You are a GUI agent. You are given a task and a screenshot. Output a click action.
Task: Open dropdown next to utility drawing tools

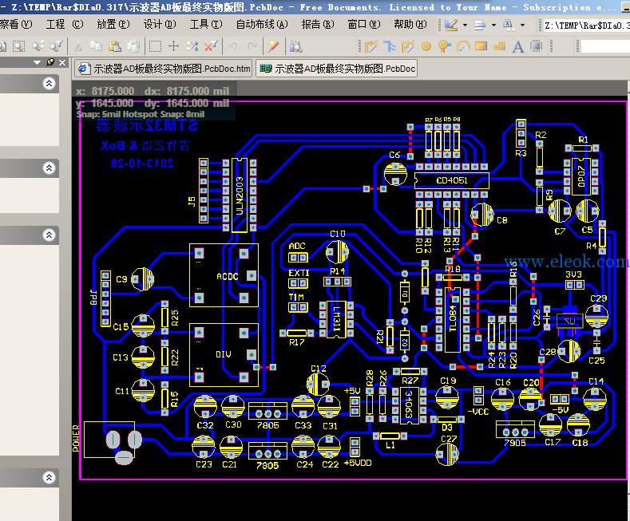[x=465, y=26]
